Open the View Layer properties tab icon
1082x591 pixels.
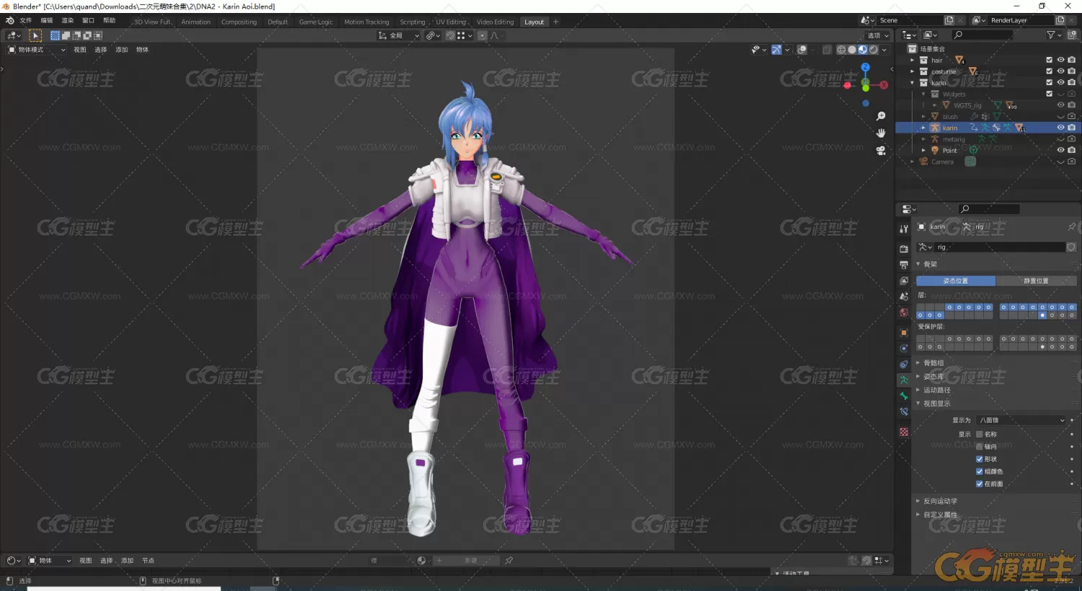point(904,281)
